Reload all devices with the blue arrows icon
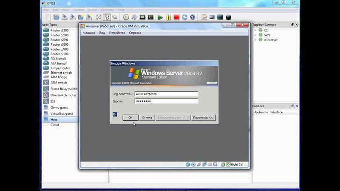This screenshot has width=340, height=191. point(184,17)
